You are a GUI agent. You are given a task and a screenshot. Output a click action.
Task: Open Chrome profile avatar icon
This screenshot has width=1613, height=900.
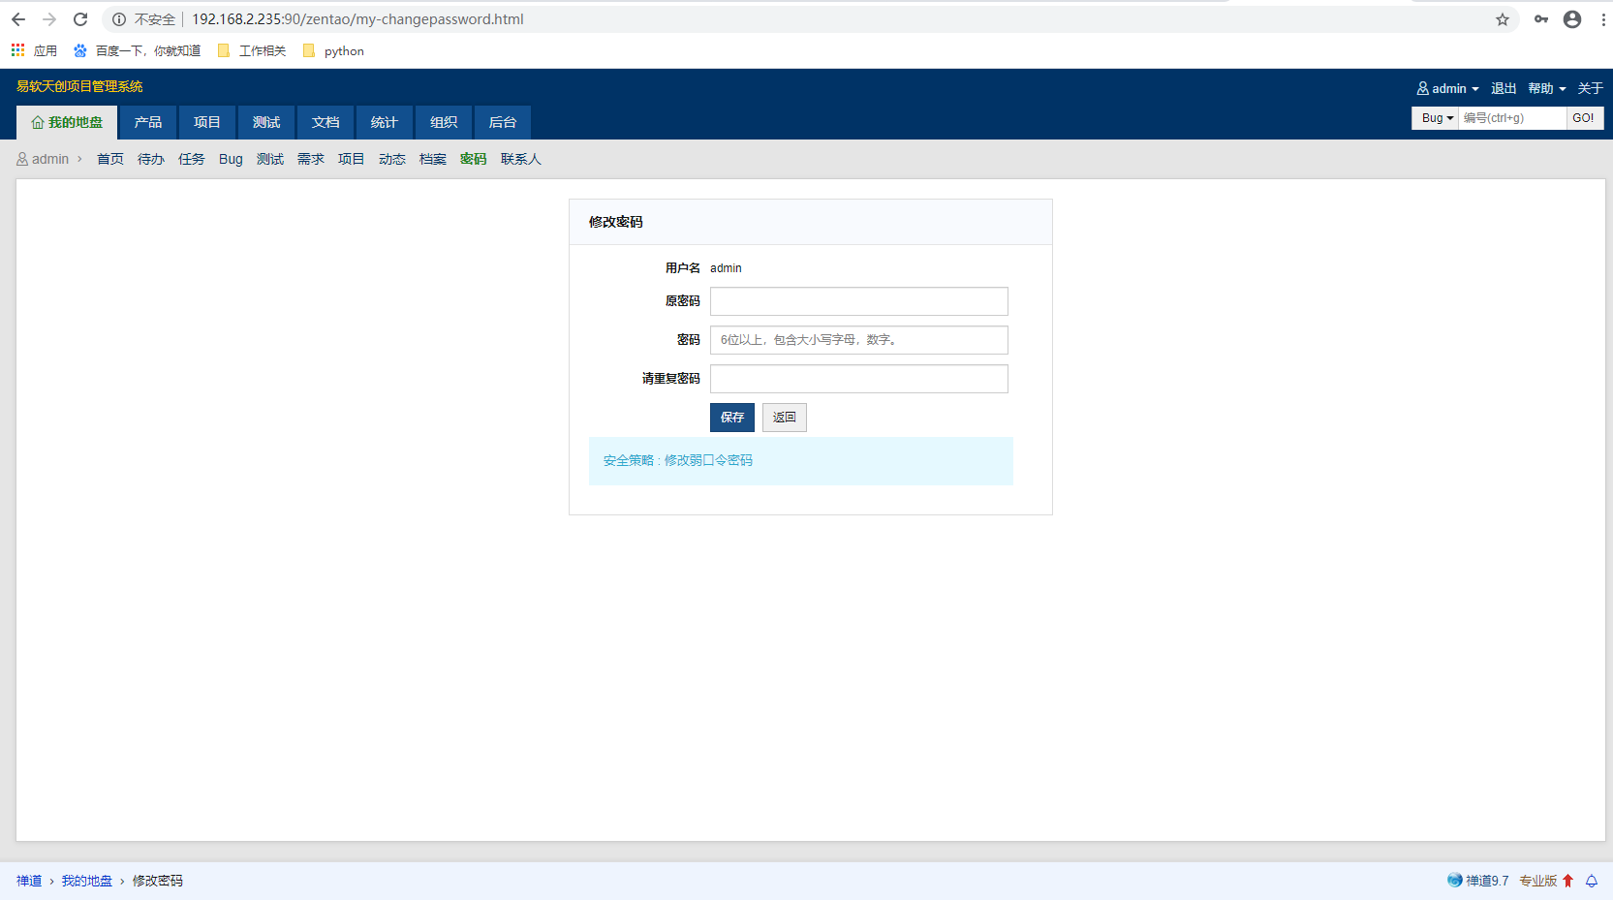1572,19
